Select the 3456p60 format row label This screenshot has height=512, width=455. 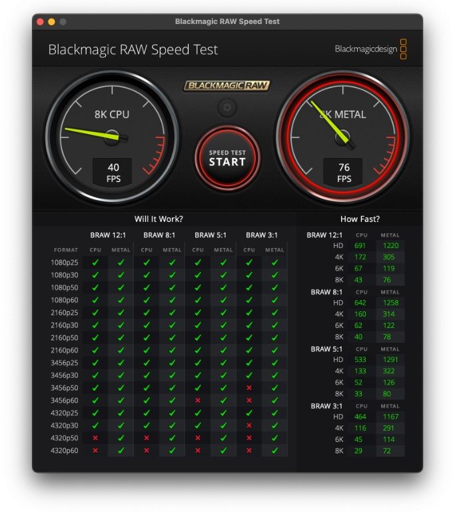click(x=65, y=401)
